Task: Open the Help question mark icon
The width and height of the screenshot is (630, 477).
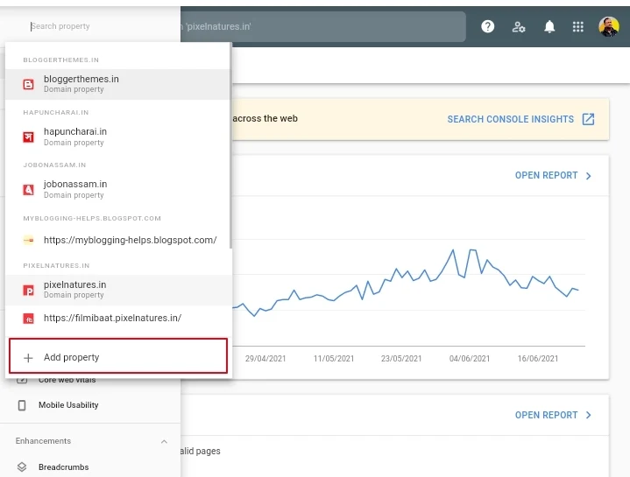Action: 487,26
